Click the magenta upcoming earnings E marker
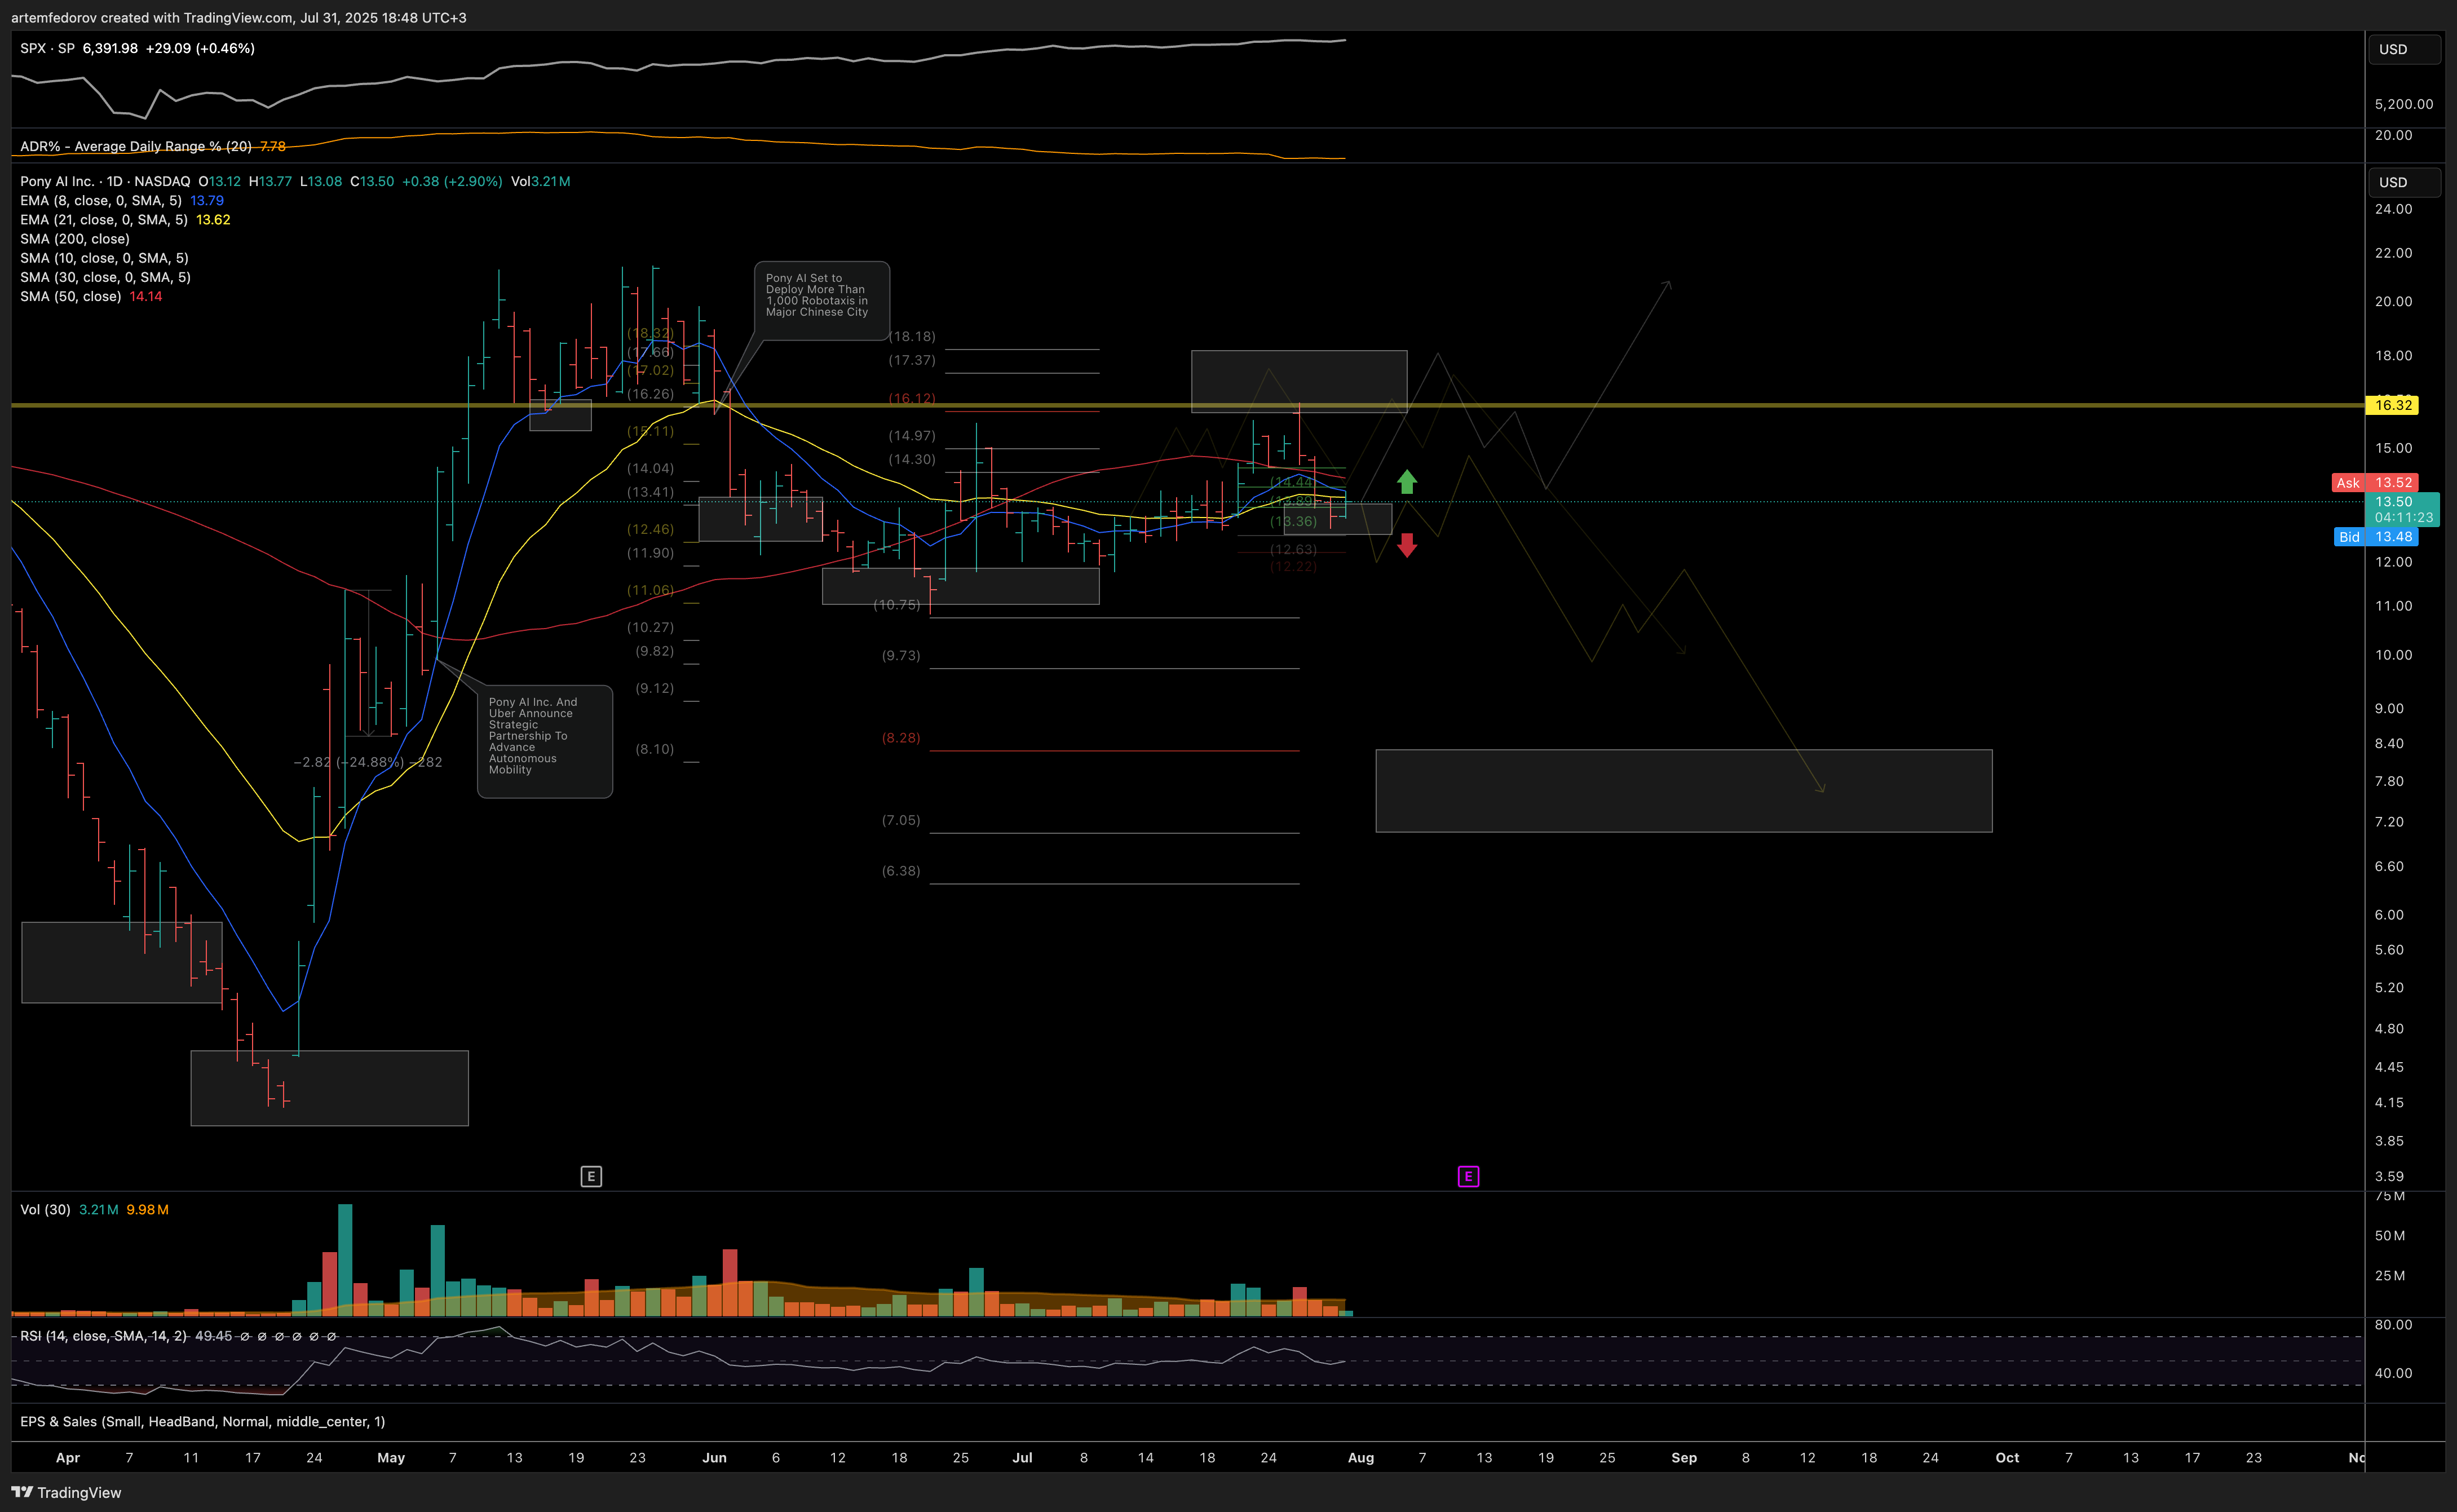Viewport: 2457px width, 1512px height. point(1468,1176)
